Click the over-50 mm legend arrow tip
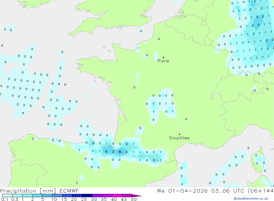Image resolution: width=274 pixels, height=201 pixels. point(137,196)
